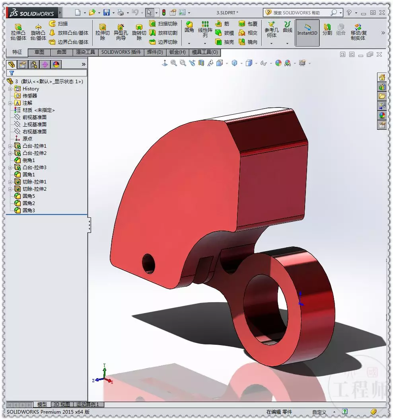Toggle the Instant3D button
Viewport: 393px width, 420px height.
pyautogui.click(x=307, y=32)
